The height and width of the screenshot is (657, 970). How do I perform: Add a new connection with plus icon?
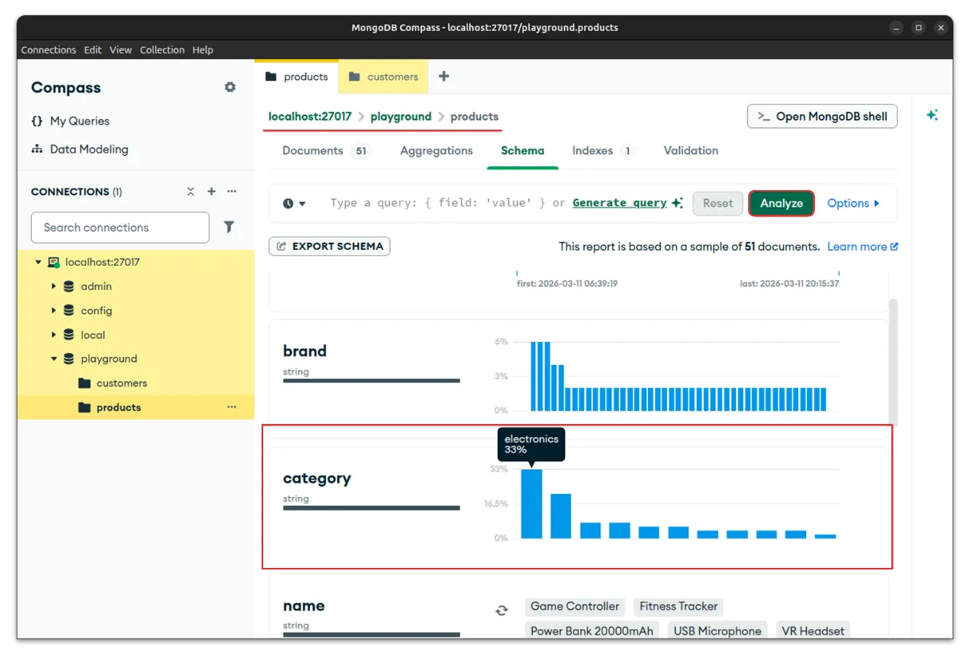click(x=211, y=192)
